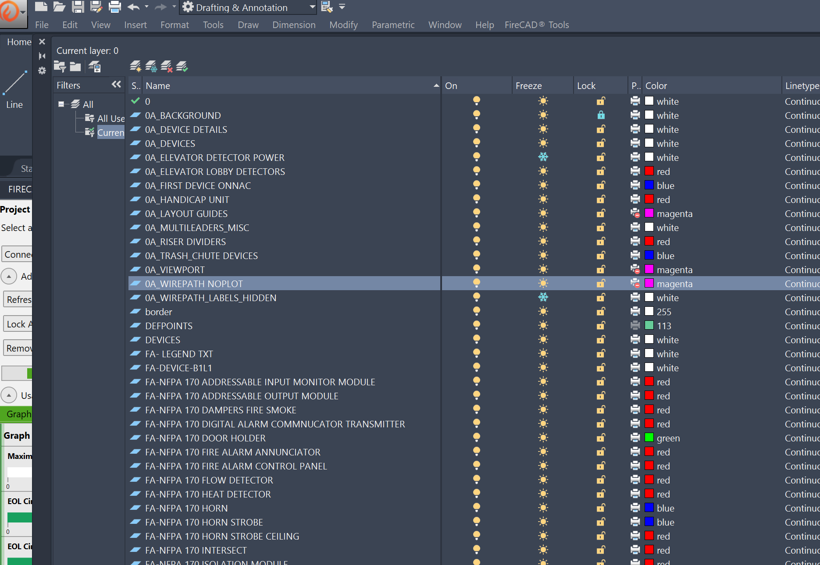Click the Redo arrow icon
The height and width of the screenshot is (565, 820).
tap(161, 7)
